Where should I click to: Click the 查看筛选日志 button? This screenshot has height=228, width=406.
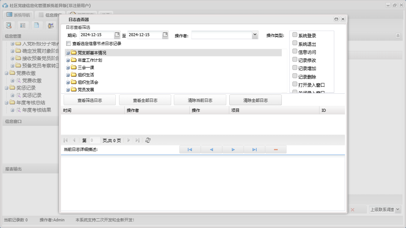click(89, 100)
